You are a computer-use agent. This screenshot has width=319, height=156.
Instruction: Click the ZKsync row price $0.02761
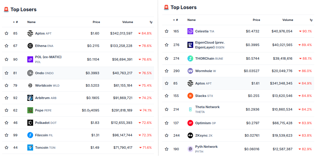(252, 135)
